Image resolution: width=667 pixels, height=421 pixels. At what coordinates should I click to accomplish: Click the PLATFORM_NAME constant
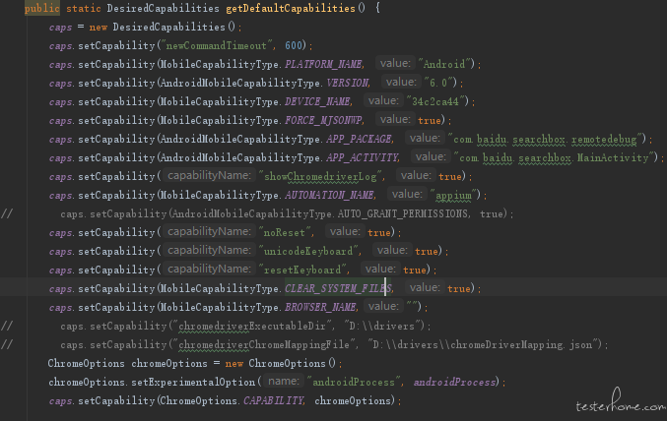(x=324, y=64)
